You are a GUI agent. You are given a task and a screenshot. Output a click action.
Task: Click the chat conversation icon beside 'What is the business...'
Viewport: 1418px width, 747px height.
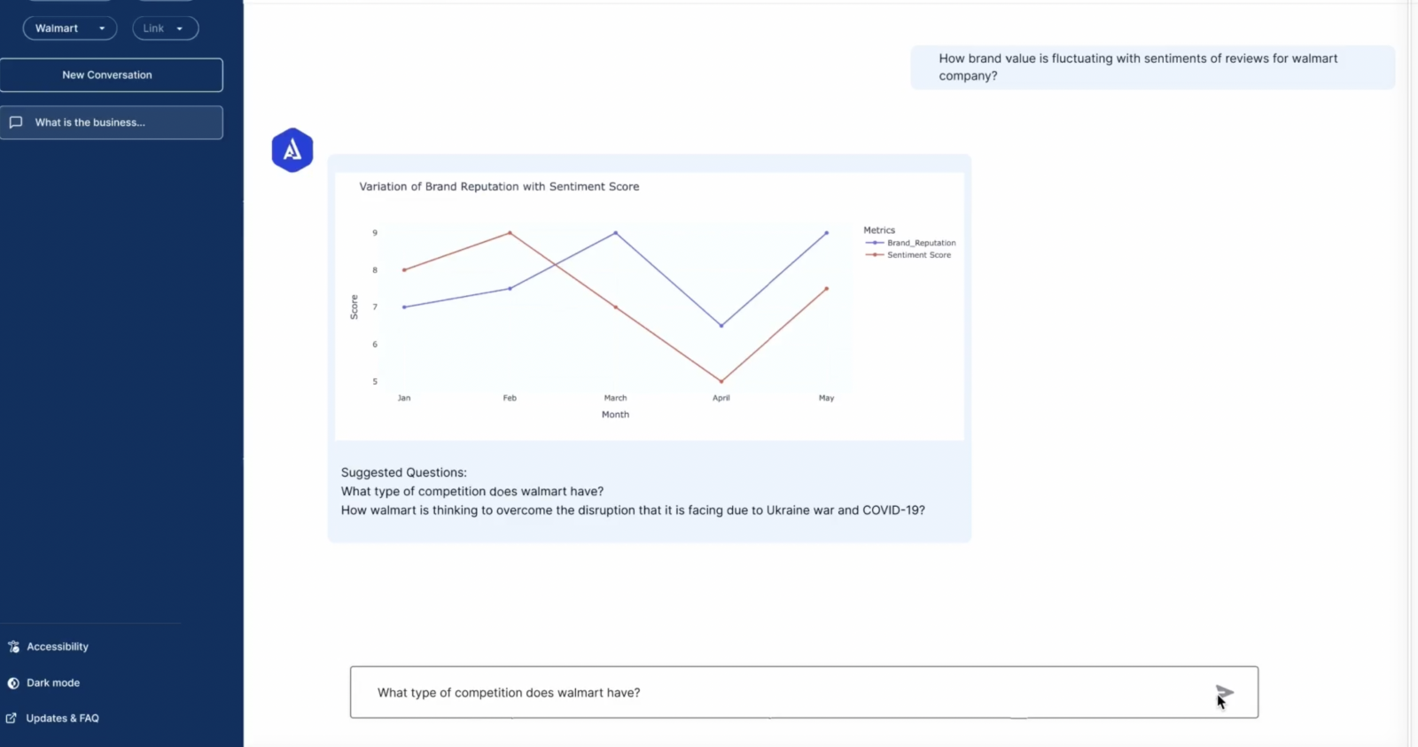(x=17, y=122)
